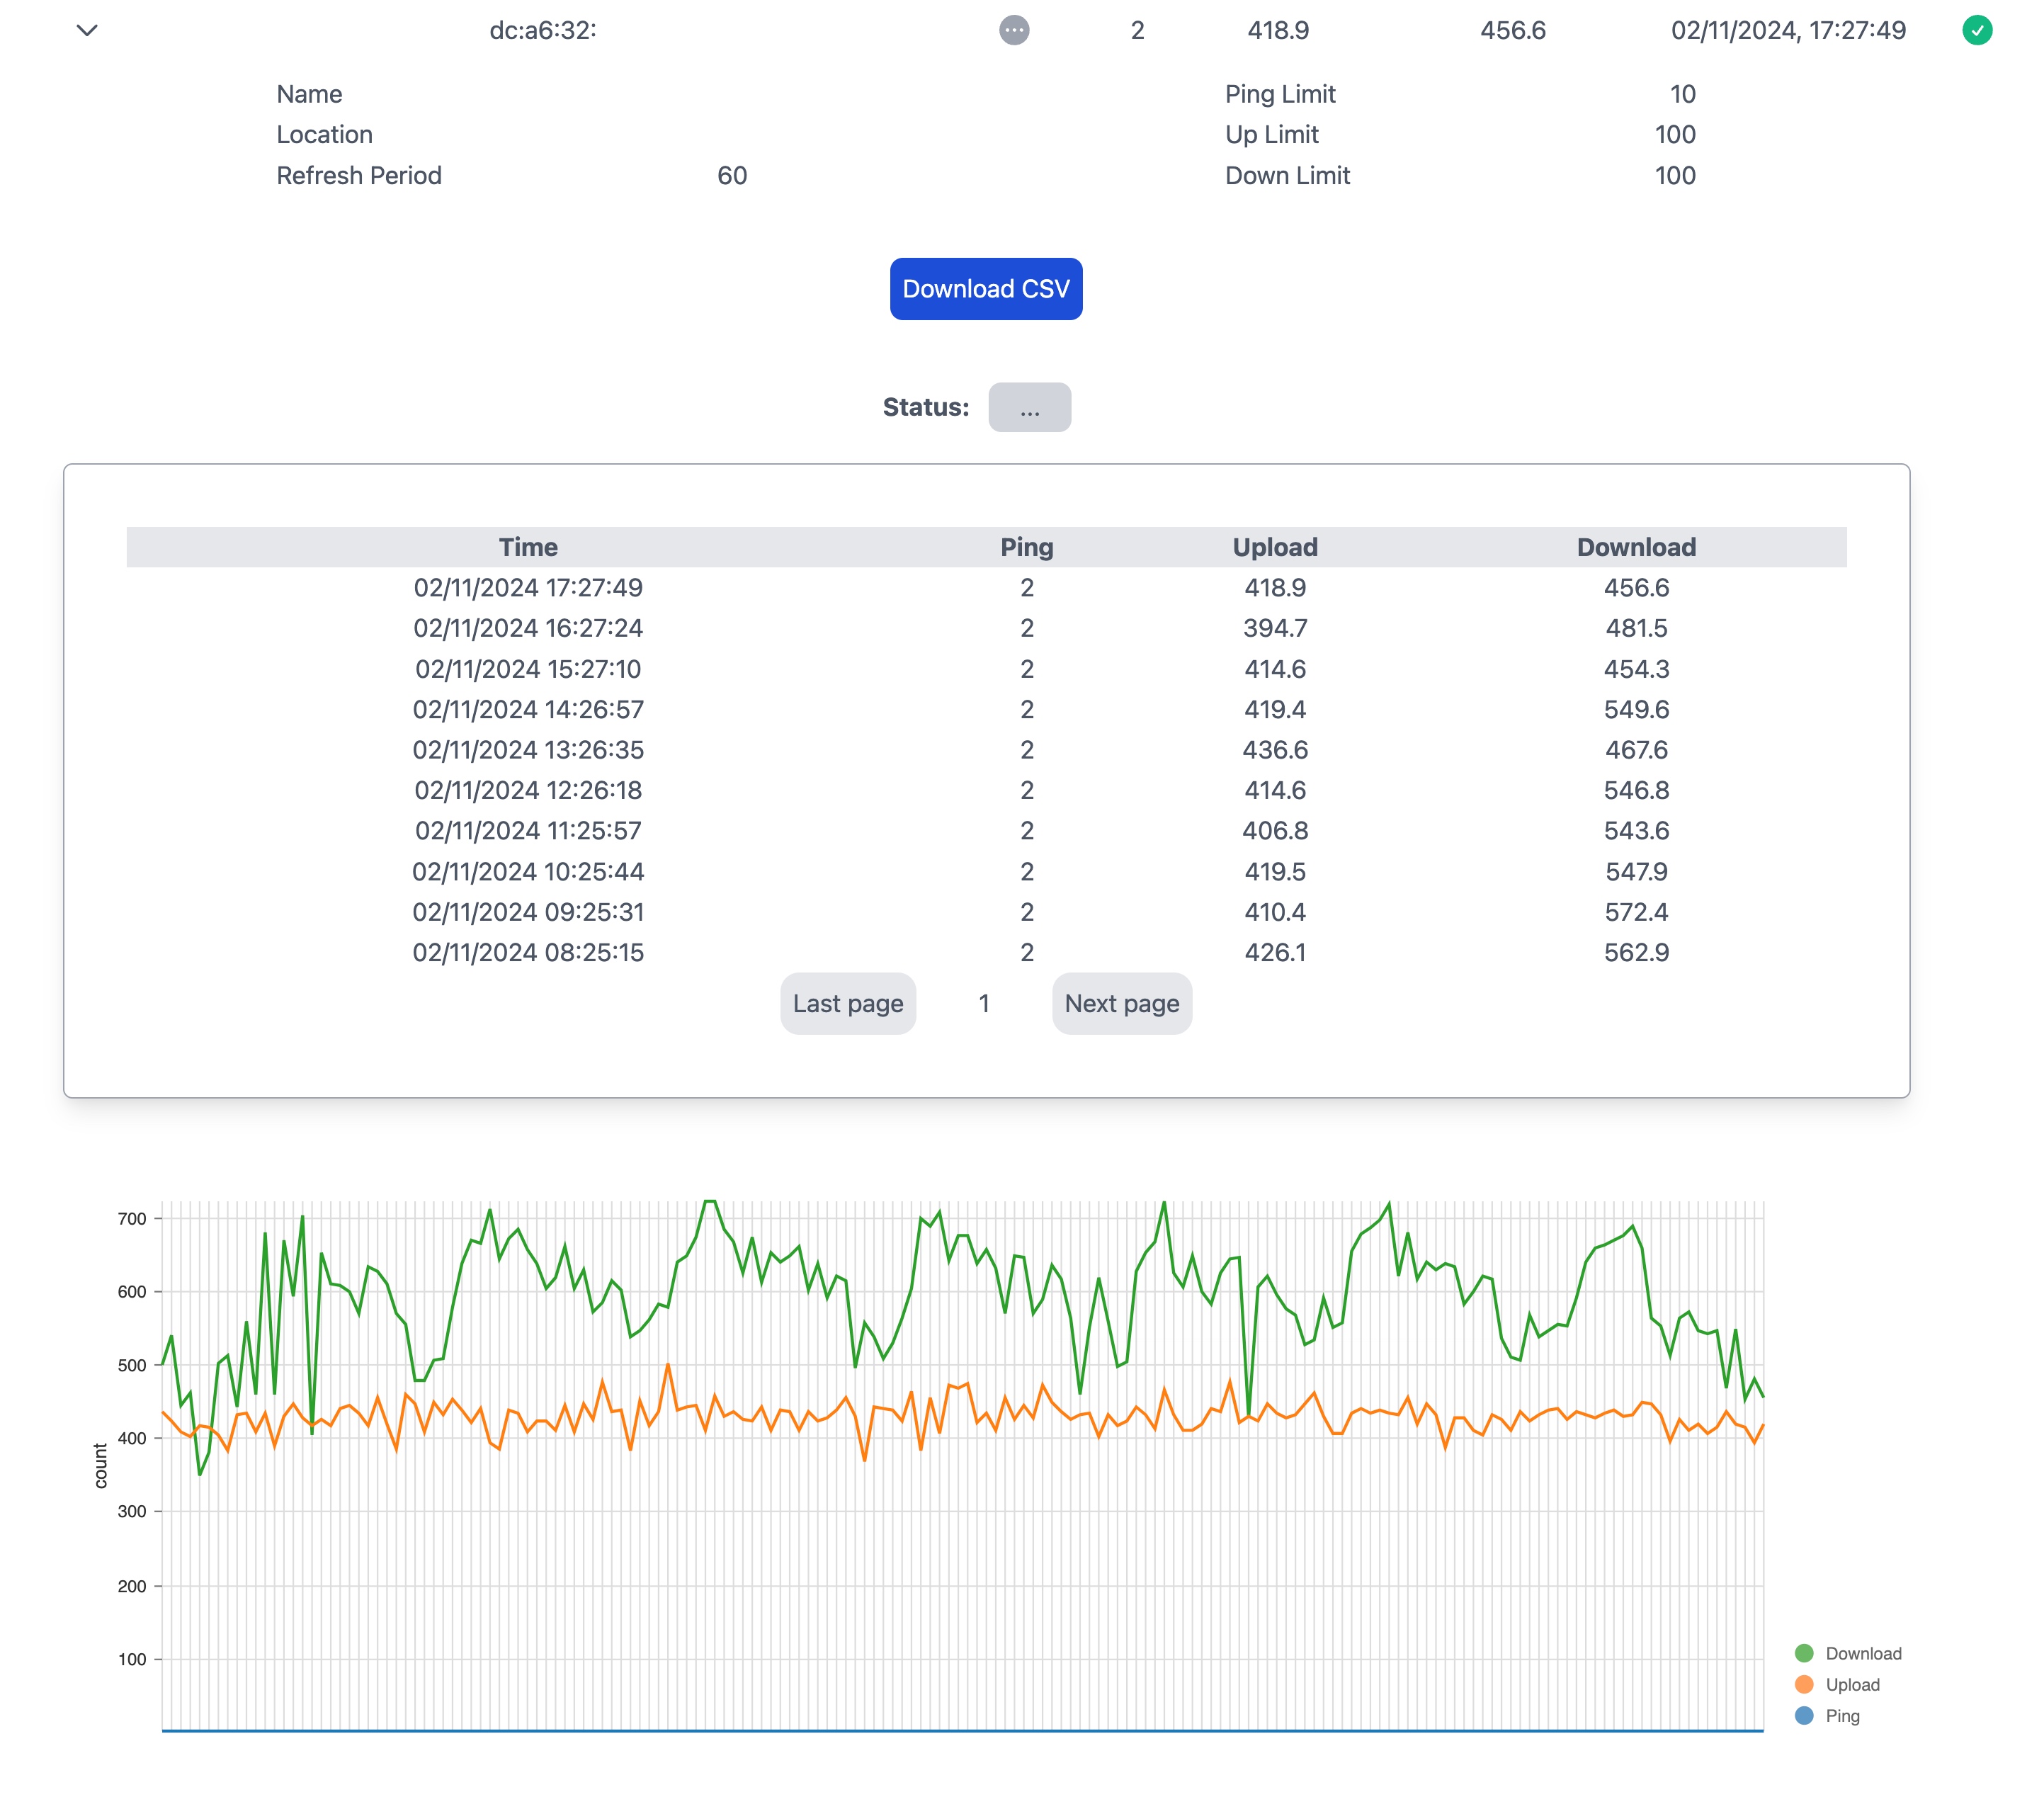This screenshot has width=2044, height=1809.
Task: Click download value 549.6
Action: pos(1636,709)
